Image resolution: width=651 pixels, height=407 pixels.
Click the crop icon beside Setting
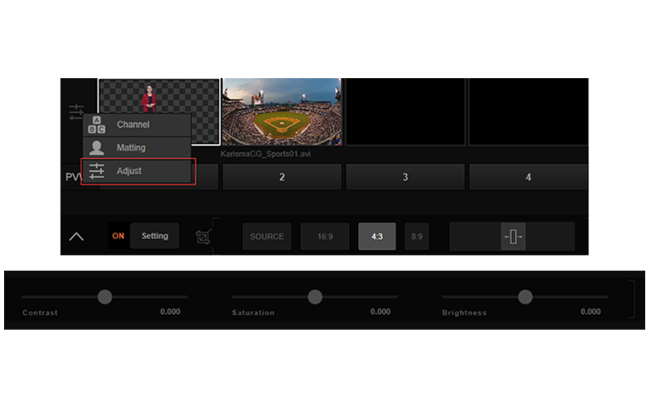click(203, 237)
